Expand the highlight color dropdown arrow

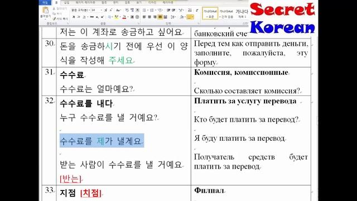(120, 17)
